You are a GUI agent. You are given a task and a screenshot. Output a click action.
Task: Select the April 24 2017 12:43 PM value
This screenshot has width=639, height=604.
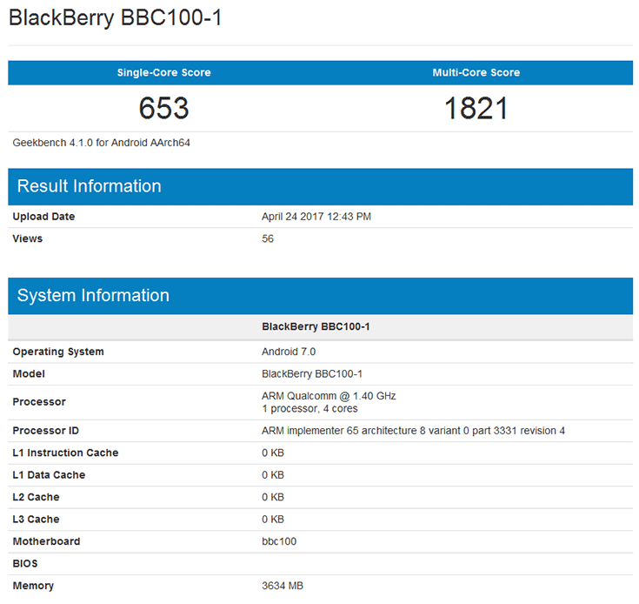tap(316, 217)
